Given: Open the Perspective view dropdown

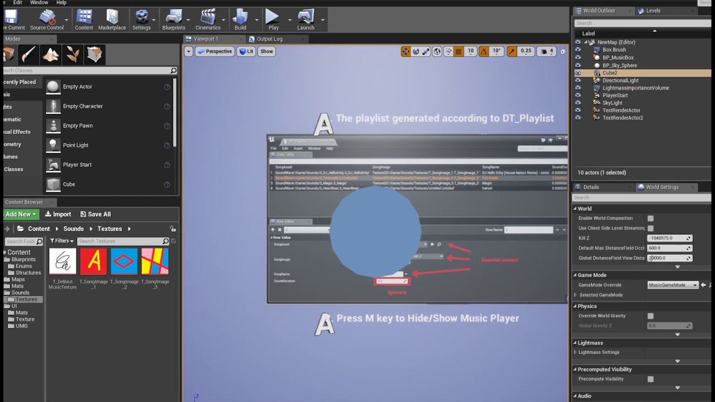Looking at the screenshot, I should tap(214, 51).
